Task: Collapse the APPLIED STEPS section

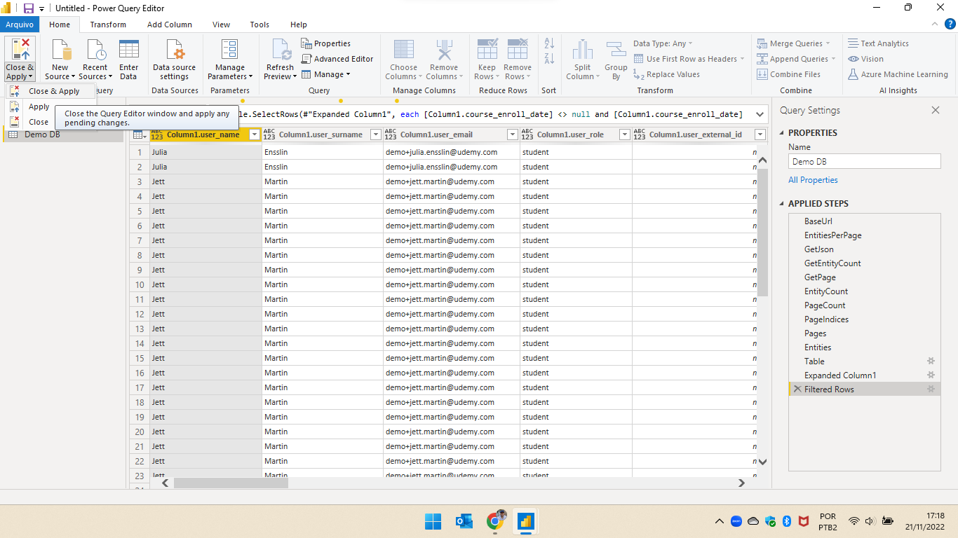Action: (x=782, y=204)
